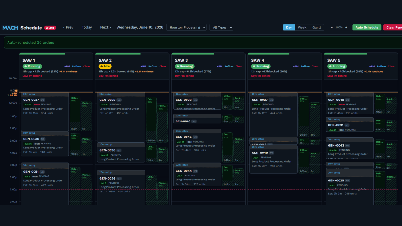Add PM on SAW 5

tap(372, 66)
